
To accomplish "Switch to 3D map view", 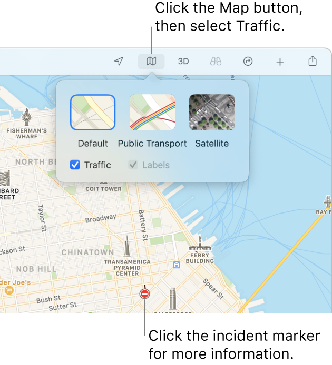I will coord(183,61).
